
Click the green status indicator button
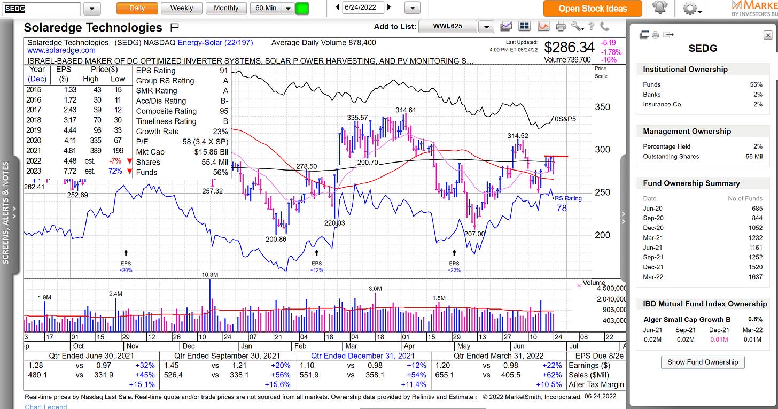coord(302,9)
